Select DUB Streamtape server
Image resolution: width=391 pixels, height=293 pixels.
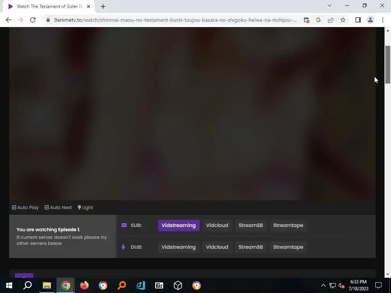[288, 247]
